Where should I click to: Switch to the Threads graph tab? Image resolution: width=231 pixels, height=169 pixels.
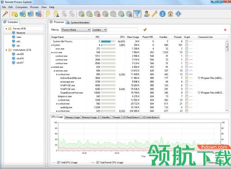(x=116, y=117)
